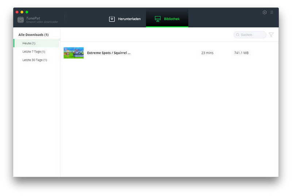
Task: Select Alle Downloads (1) in sidebar
Action: tap(34, 35)
